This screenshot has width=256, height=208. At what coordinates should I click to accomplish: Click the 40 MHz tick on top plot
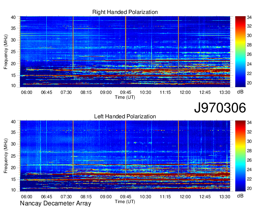[x=13, y=17]
